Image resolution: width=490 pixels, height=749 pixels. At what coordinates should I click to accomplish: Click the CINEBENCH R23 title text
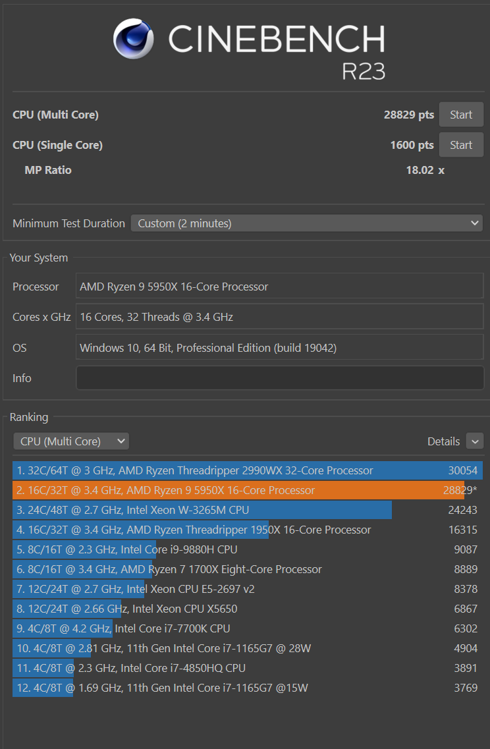pos(277,51)
